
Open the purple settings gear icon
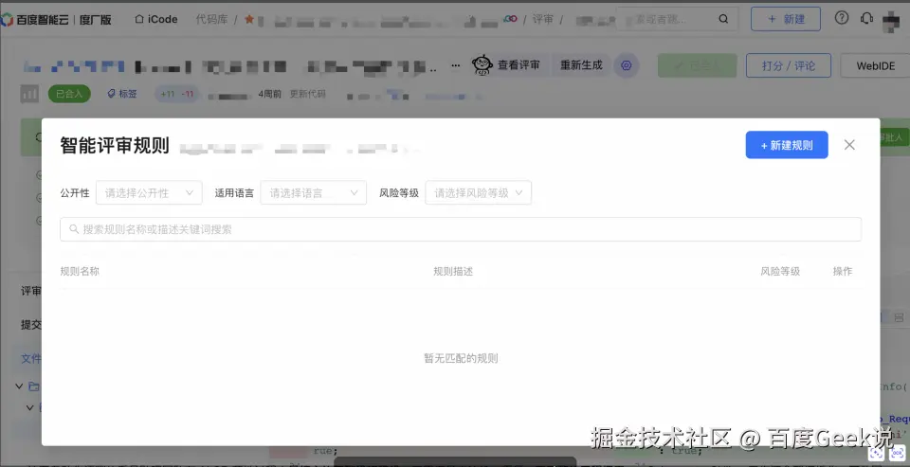pyautogui.click(x=627, y=65)
